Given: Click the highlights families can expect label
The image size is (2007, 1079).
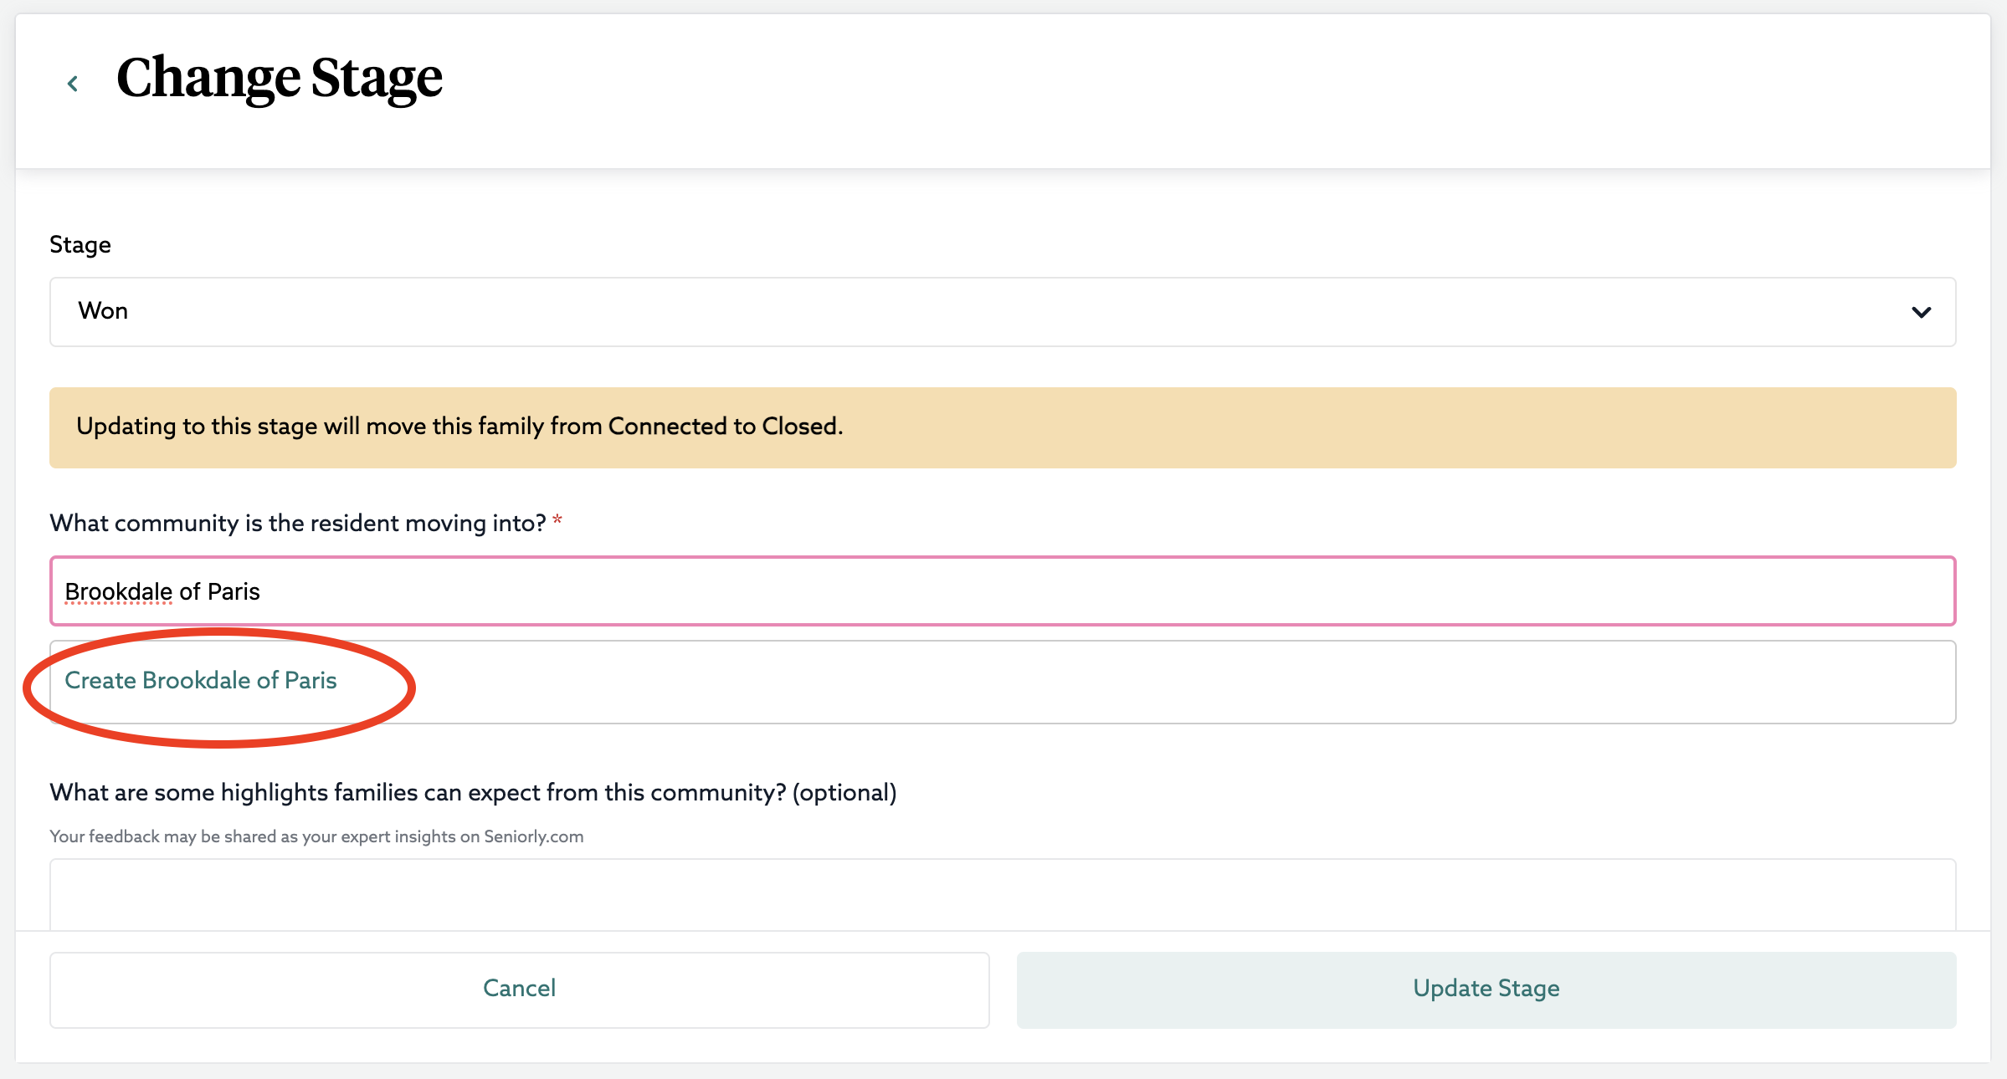Looking at the screenshot, I should (x=473, y=793).
